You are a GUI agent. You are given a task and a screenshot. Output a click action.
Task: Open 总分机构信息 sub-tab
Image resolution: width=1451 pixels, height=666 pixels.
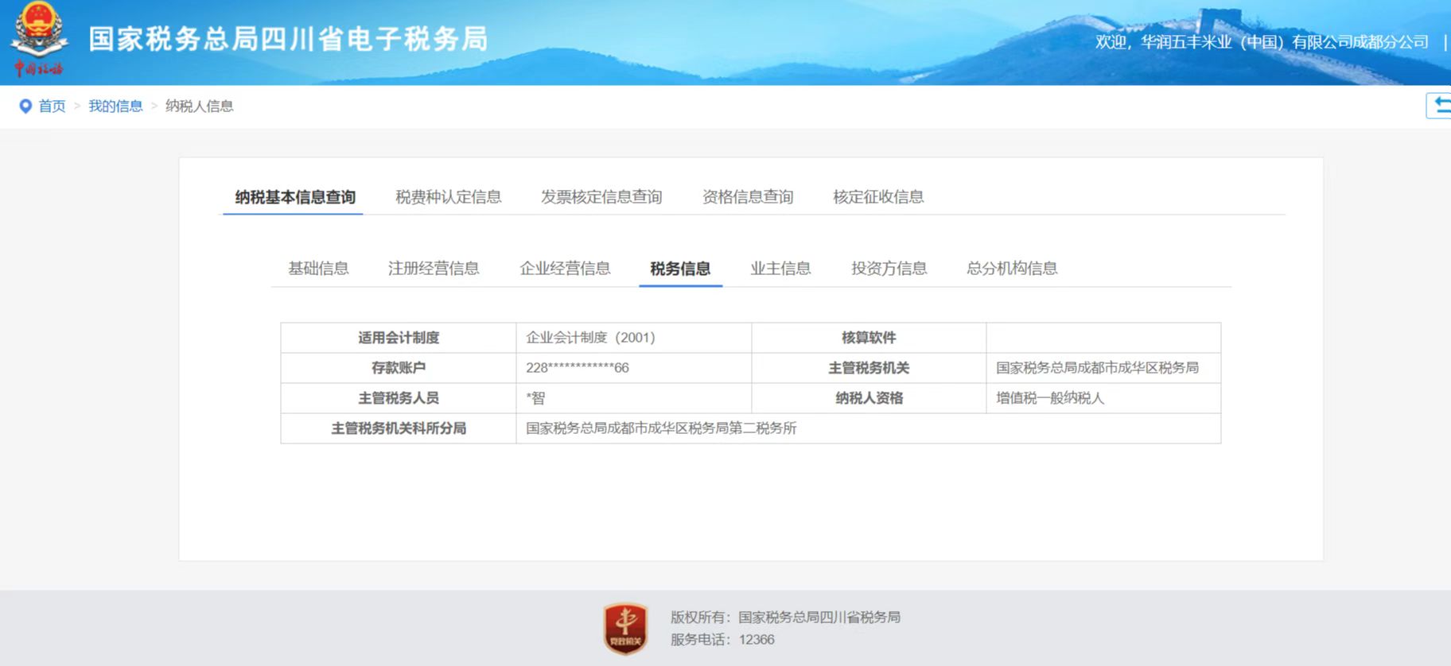(x=1012, y=269)
